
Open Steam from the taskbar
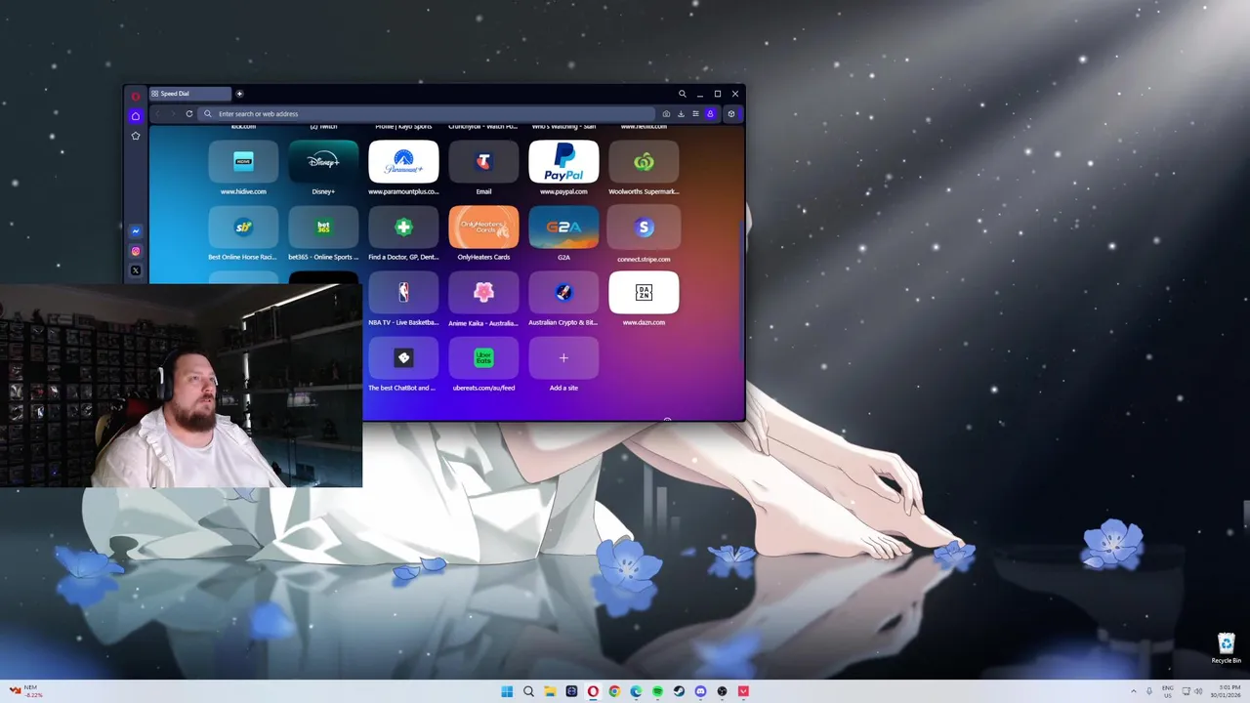(679, 691)
